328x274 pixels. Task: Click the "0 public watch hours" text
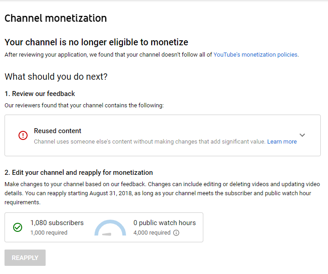coord(164,223)
